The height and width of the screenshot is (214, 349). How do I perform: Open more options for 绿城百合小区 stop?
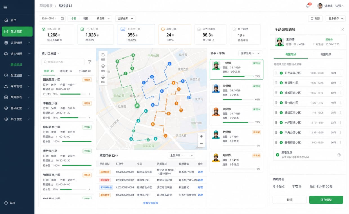pyautogui.click(x=340, y=93)
